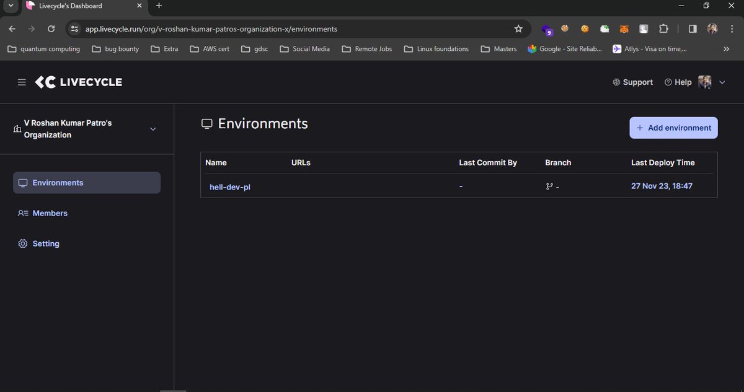The height and width of the screenshot is (392, 744).
Task: Open the tab search dropdown arrow
Action: pyautogui.click(x=11, y=6)
